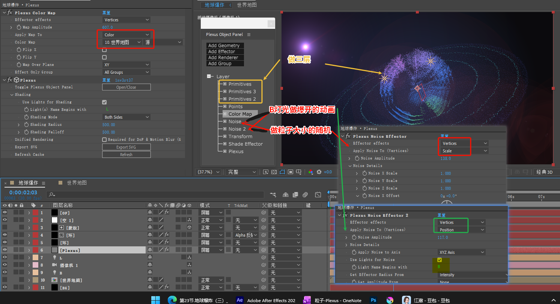Open the Apply Map To dropdown

(126, 35)
